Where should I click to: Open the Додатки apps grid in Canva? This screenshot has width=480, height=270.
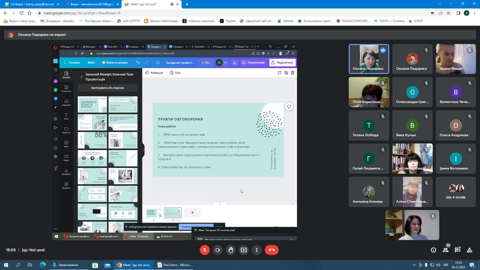click(x=66, y=185)
